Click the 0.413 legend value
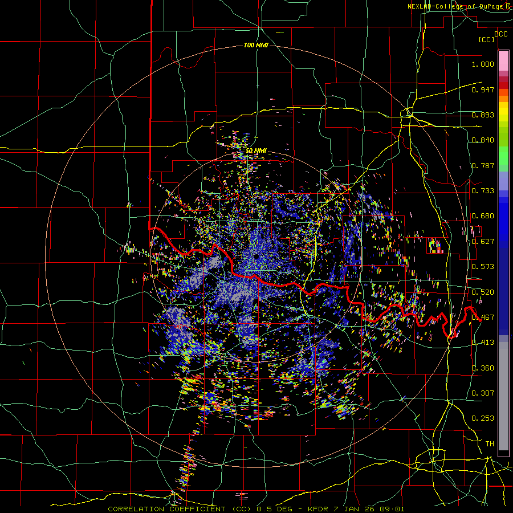This screenshot has height=513, width=513. [483, 343]
